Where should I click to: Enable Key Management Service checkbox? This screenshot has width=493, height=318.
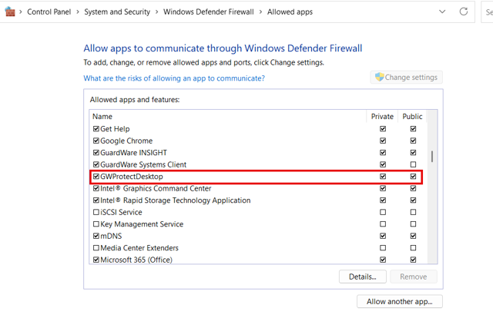click(x=96, y=224)
